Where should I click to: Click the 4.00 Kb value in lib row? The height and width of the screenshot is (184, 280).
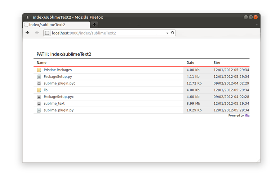[193, 90]
